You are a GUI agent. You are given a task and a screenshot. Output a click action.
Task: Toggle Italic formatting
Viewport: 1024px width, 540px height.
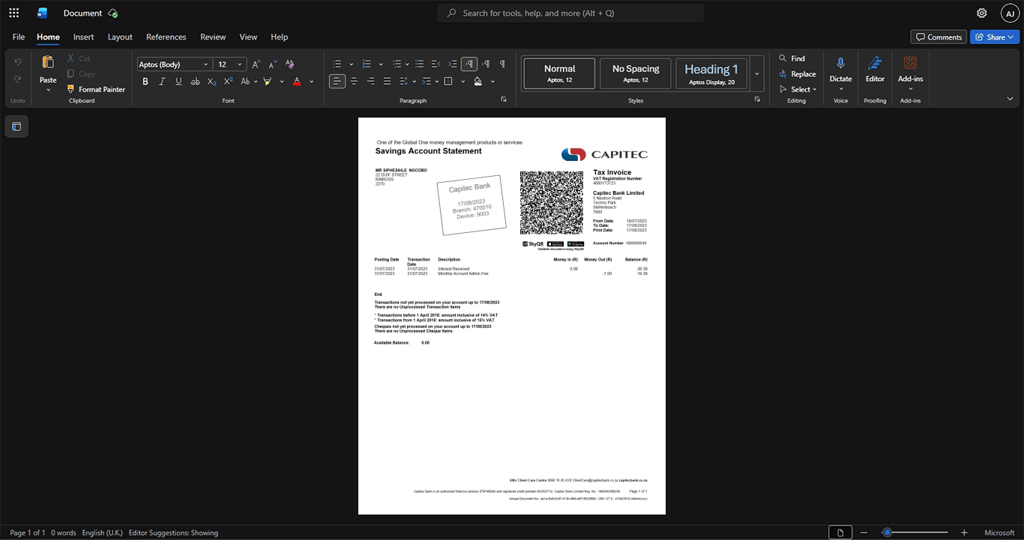click(162, 81)
